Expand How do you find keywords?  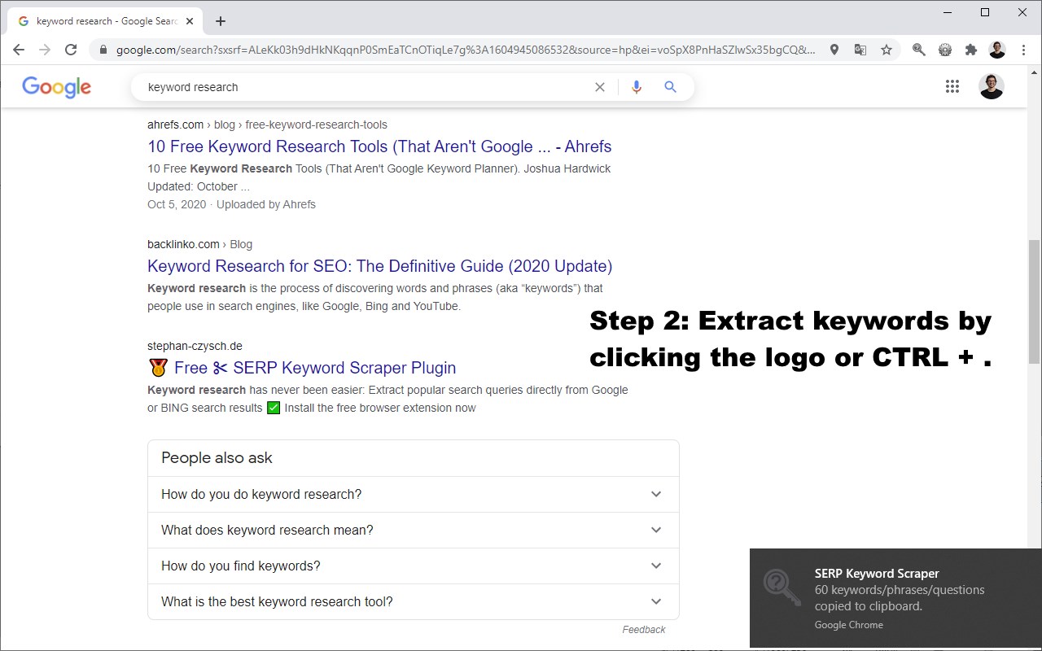(414, 566)
